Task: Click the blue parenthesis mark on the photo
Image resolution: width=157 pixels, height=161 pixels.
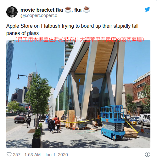Action: pyautogui.click(x=80, y=81)
